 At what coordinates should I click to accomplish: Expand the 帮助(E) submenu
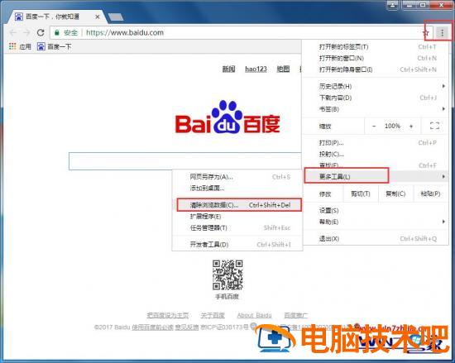(375, 222)
